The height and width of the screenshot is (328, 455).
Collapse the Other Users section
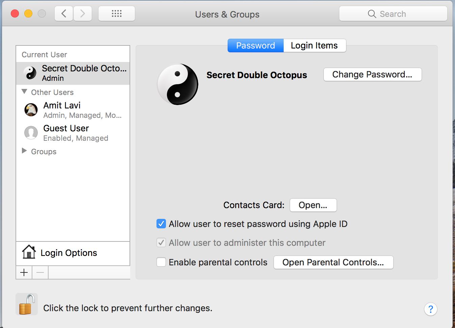click(24, 92)
